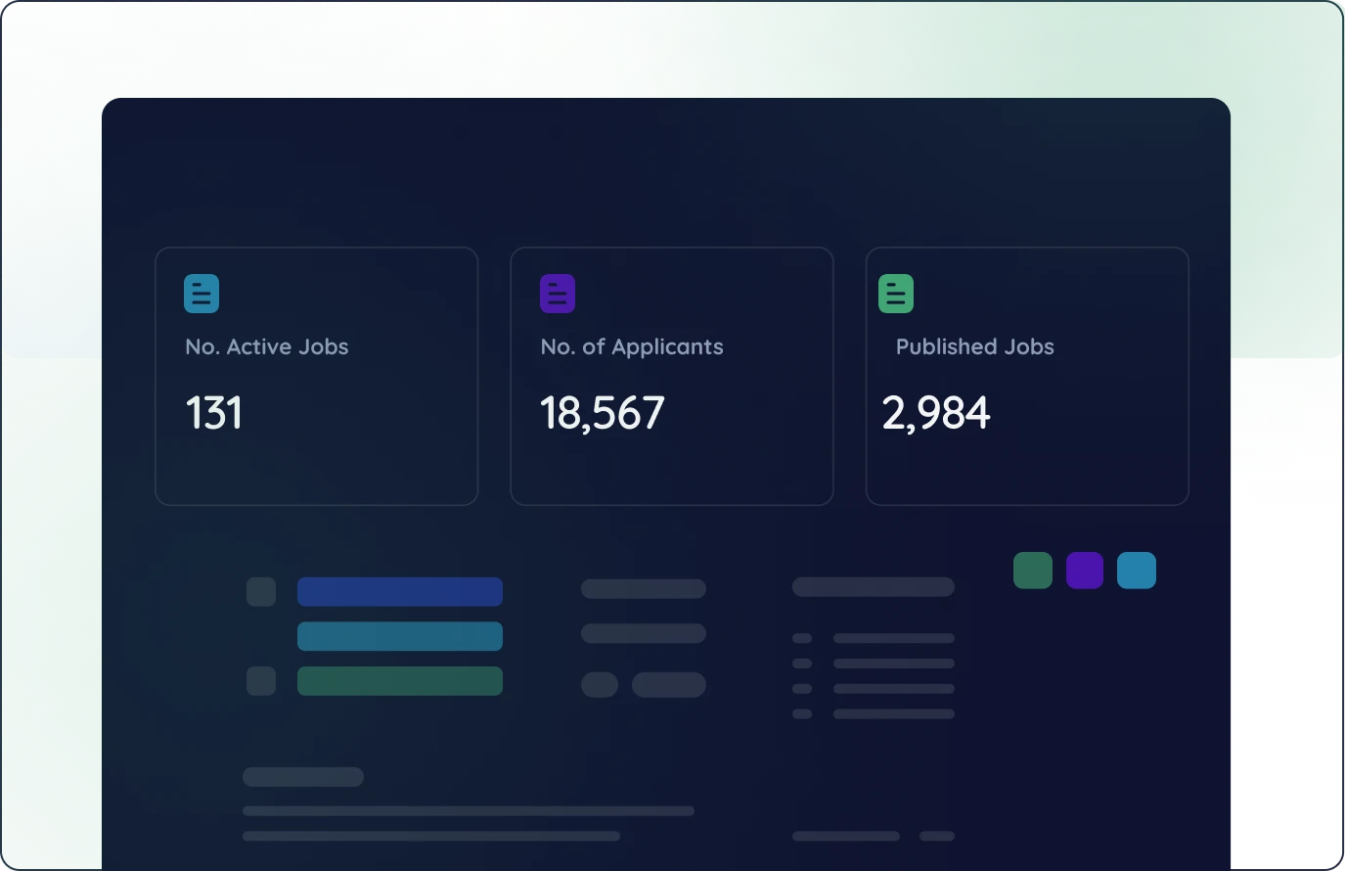
Task: Click the wide gray heading bar above the list
Action: 873,587
